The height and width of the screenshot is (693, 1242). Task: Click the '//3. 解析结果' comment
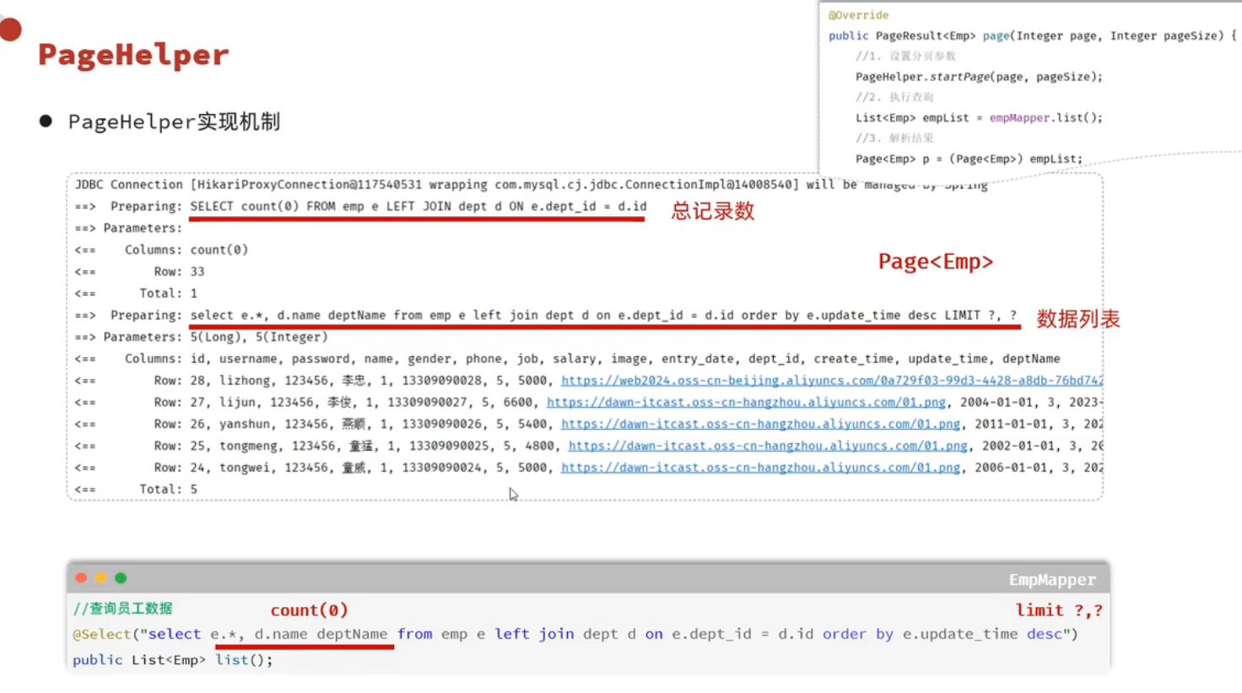click(x=894, y=138)
